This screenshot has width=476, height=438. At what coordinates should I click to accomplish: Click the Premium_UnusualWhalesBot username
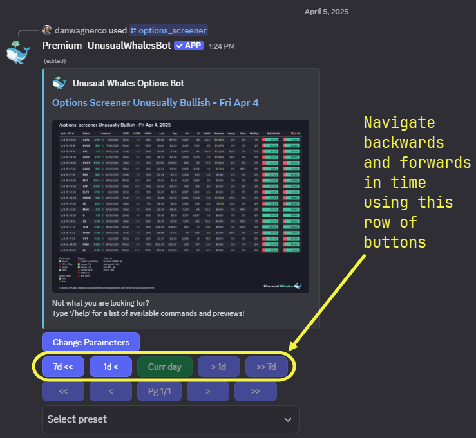pyautogui.click(x=106, y=46)
